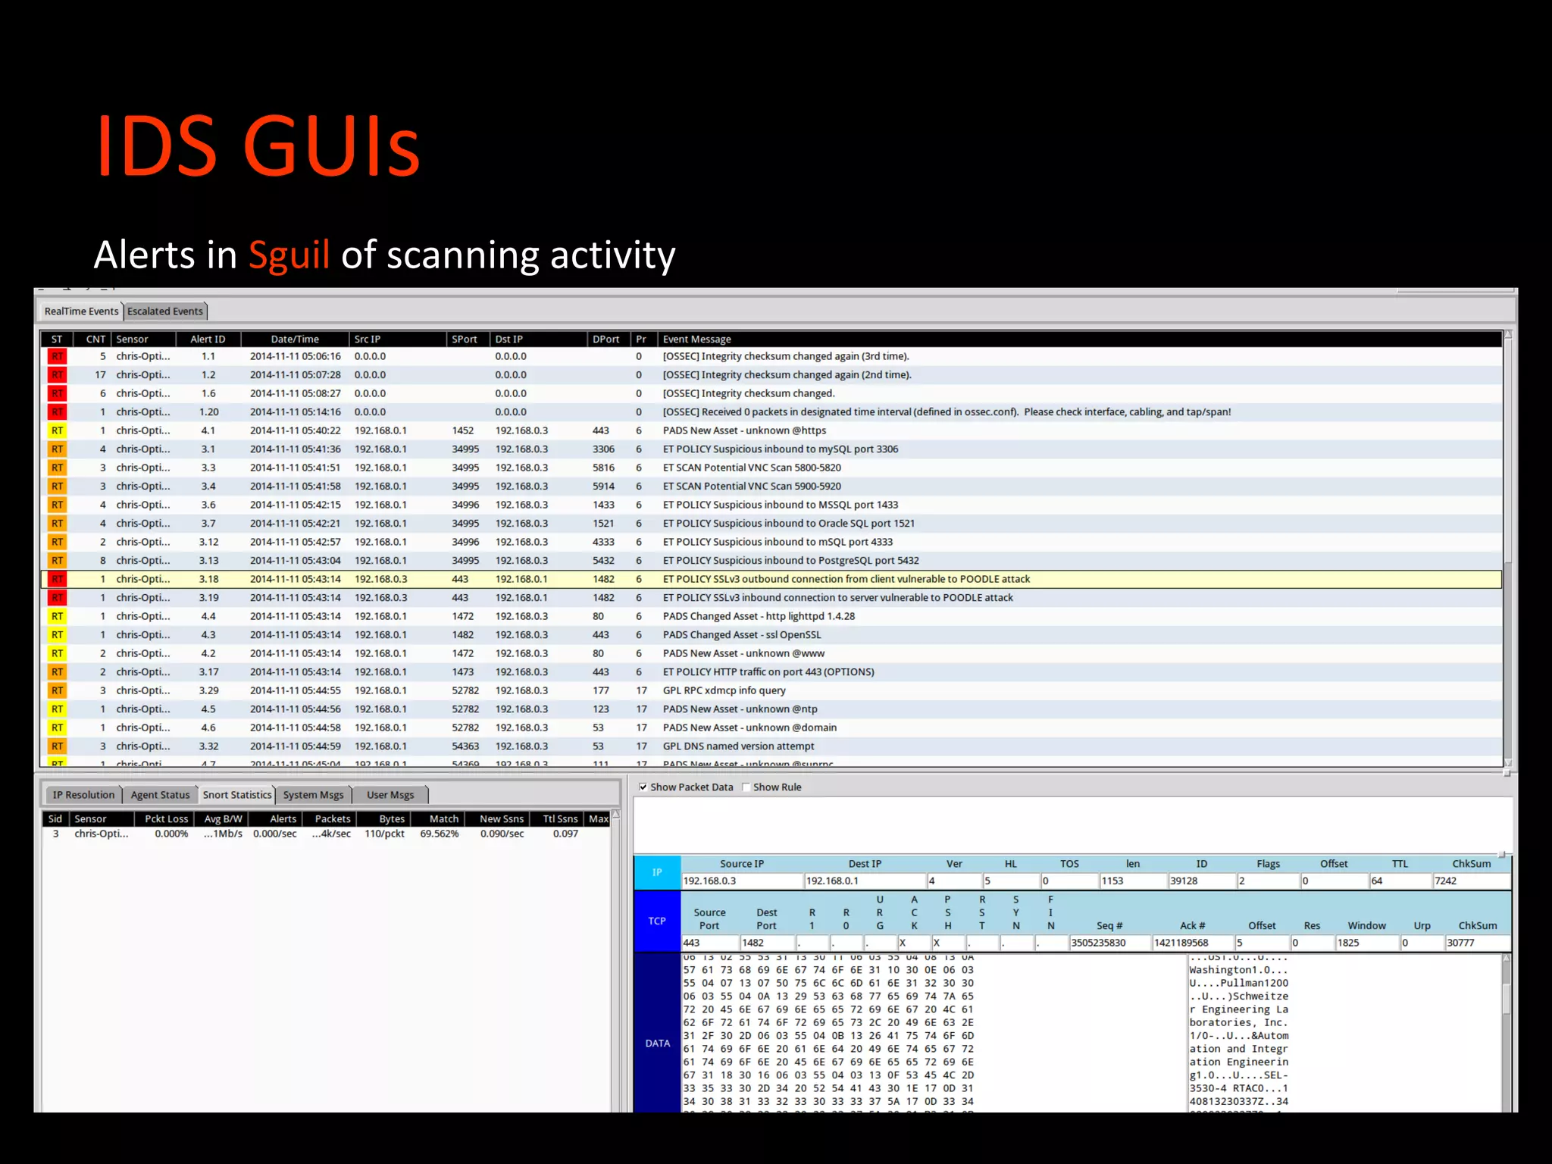Select the IP Resolution tab

[83, 794]
